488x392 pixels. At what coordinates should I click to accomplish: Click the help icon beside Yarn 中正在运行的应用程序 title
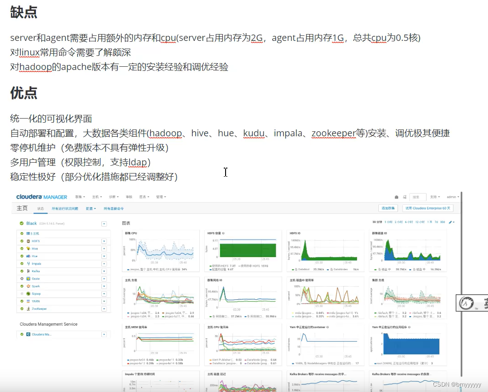[x=409, y=327]
